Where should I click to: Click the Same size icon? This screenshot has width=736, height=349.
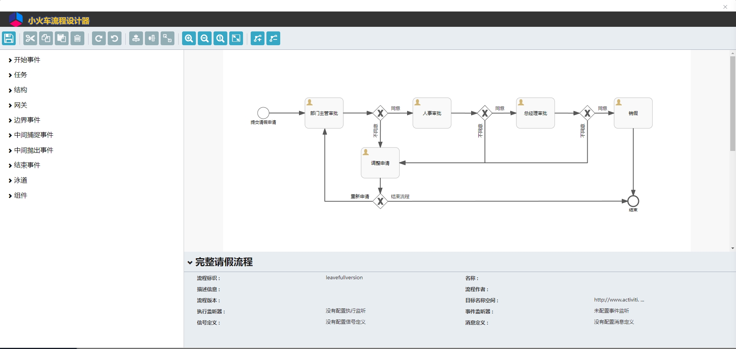pyautogui.click(x=168, y=38)
